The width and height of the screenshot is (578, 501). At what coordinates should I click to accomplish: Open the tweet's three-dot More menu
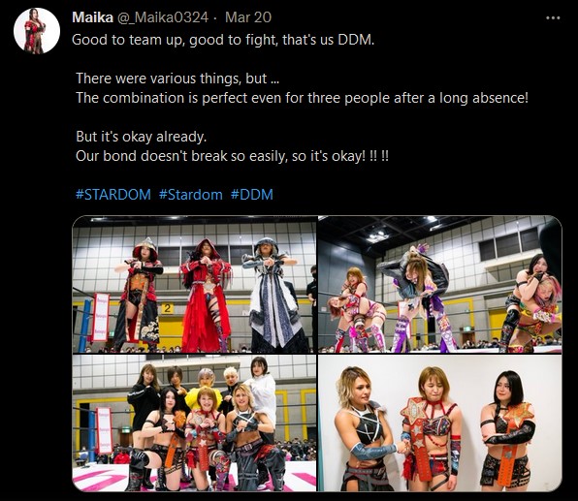553,17
